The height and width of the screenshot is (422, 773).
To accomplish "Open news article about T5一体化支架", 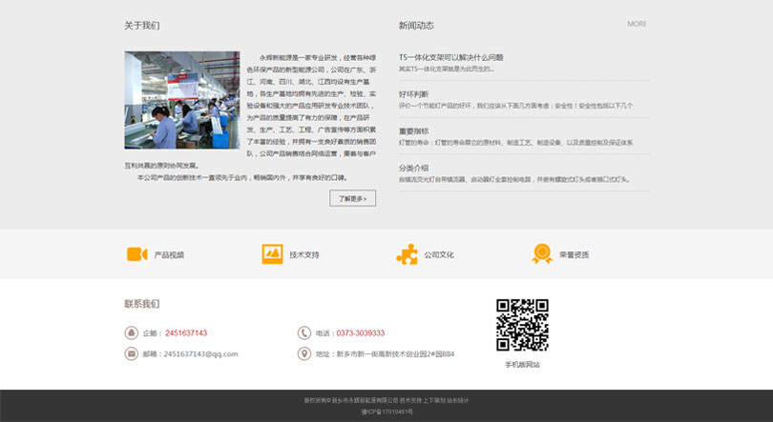I will [450, 57].
